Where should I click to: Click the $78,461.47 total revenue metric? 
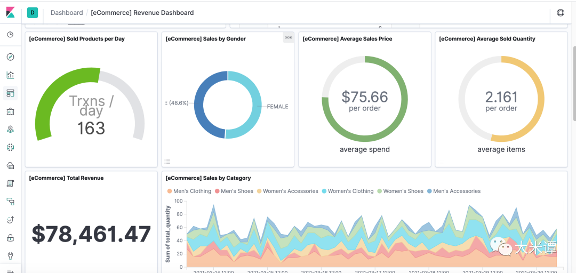[x=92, y=234]
